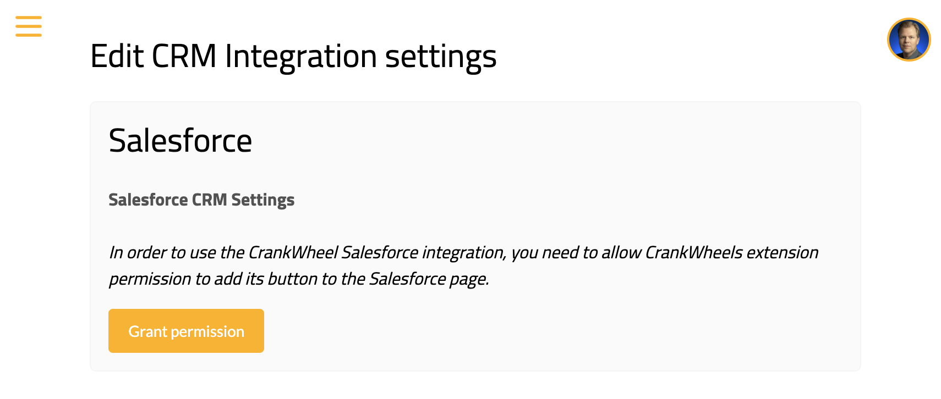The height and width of the screenshot is (399, 941).
Task: Select the bold "Salesforce CRM Settings" subheading
Action: (201, 200)
